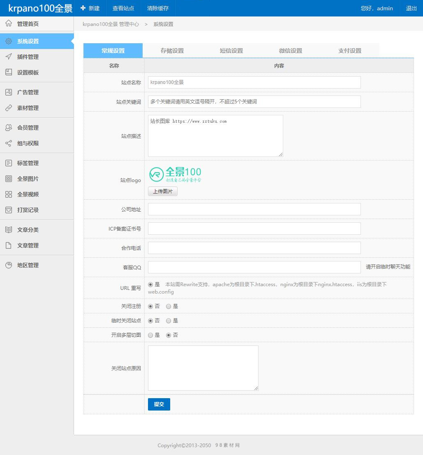This screenshot has width=423, height=455.
Task: Click the plus icon for 新建
Action: 83,8
